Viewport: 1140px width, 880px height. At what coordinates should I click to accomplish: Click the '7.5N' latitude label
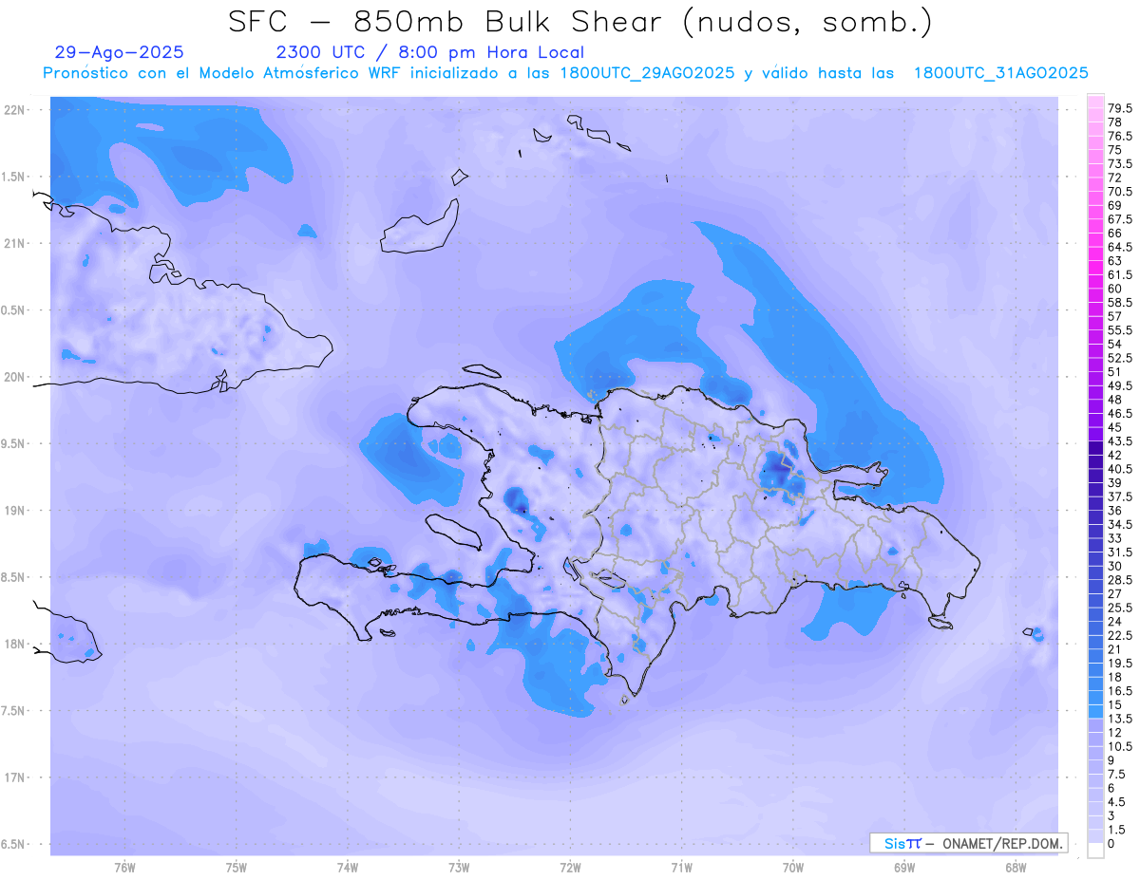coord(13,711)
